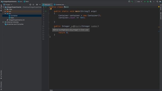The width and height of the screenshot is (162, 91).
Task: Click the IntegerExperiments breadcrumb in navigation bar
Action: (x=9, y=2)
